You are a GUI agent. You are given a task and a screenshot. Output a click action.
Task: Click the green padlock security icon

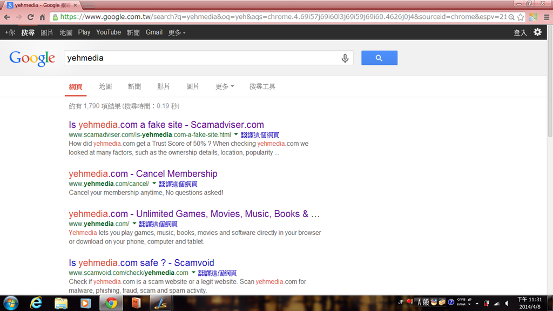[x=55, y=17]
